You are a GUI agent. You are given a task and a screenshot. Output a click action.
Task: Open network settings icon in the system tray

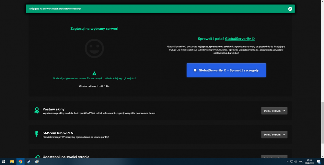point(292,162)
